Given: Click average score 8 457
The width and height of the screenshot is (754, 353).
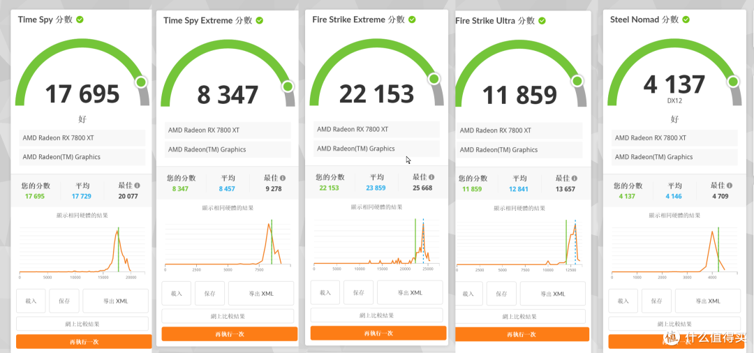Looking at the screenshot, I should point(227,189).
